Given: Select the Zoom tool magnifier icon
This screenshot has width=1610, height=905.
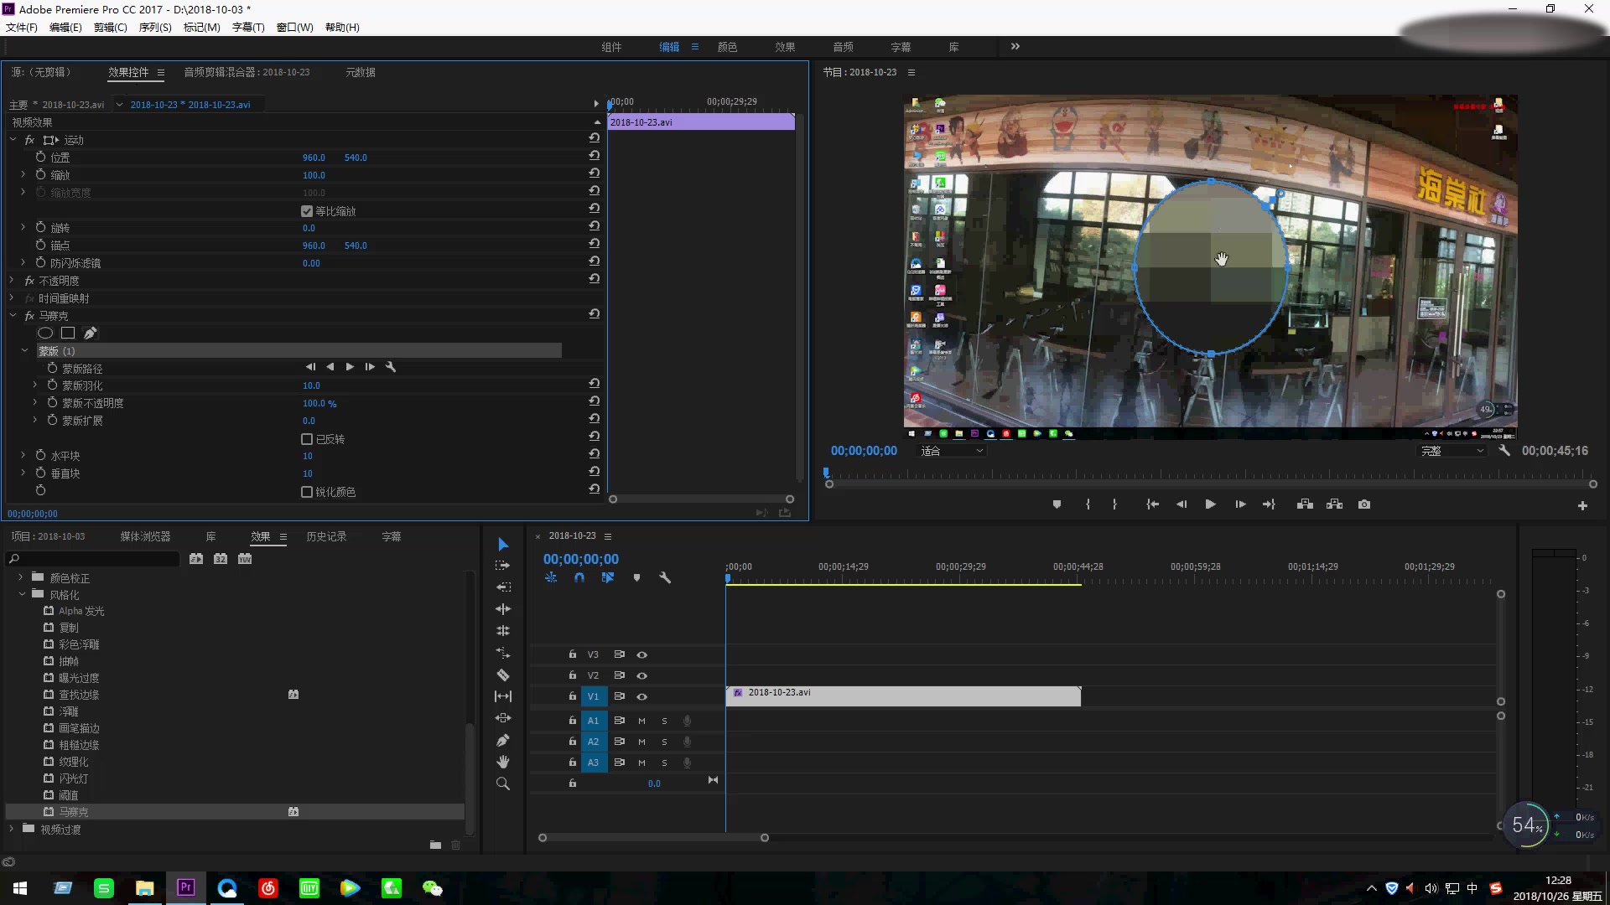Looking at the screenshot, I should click(503, 783).
